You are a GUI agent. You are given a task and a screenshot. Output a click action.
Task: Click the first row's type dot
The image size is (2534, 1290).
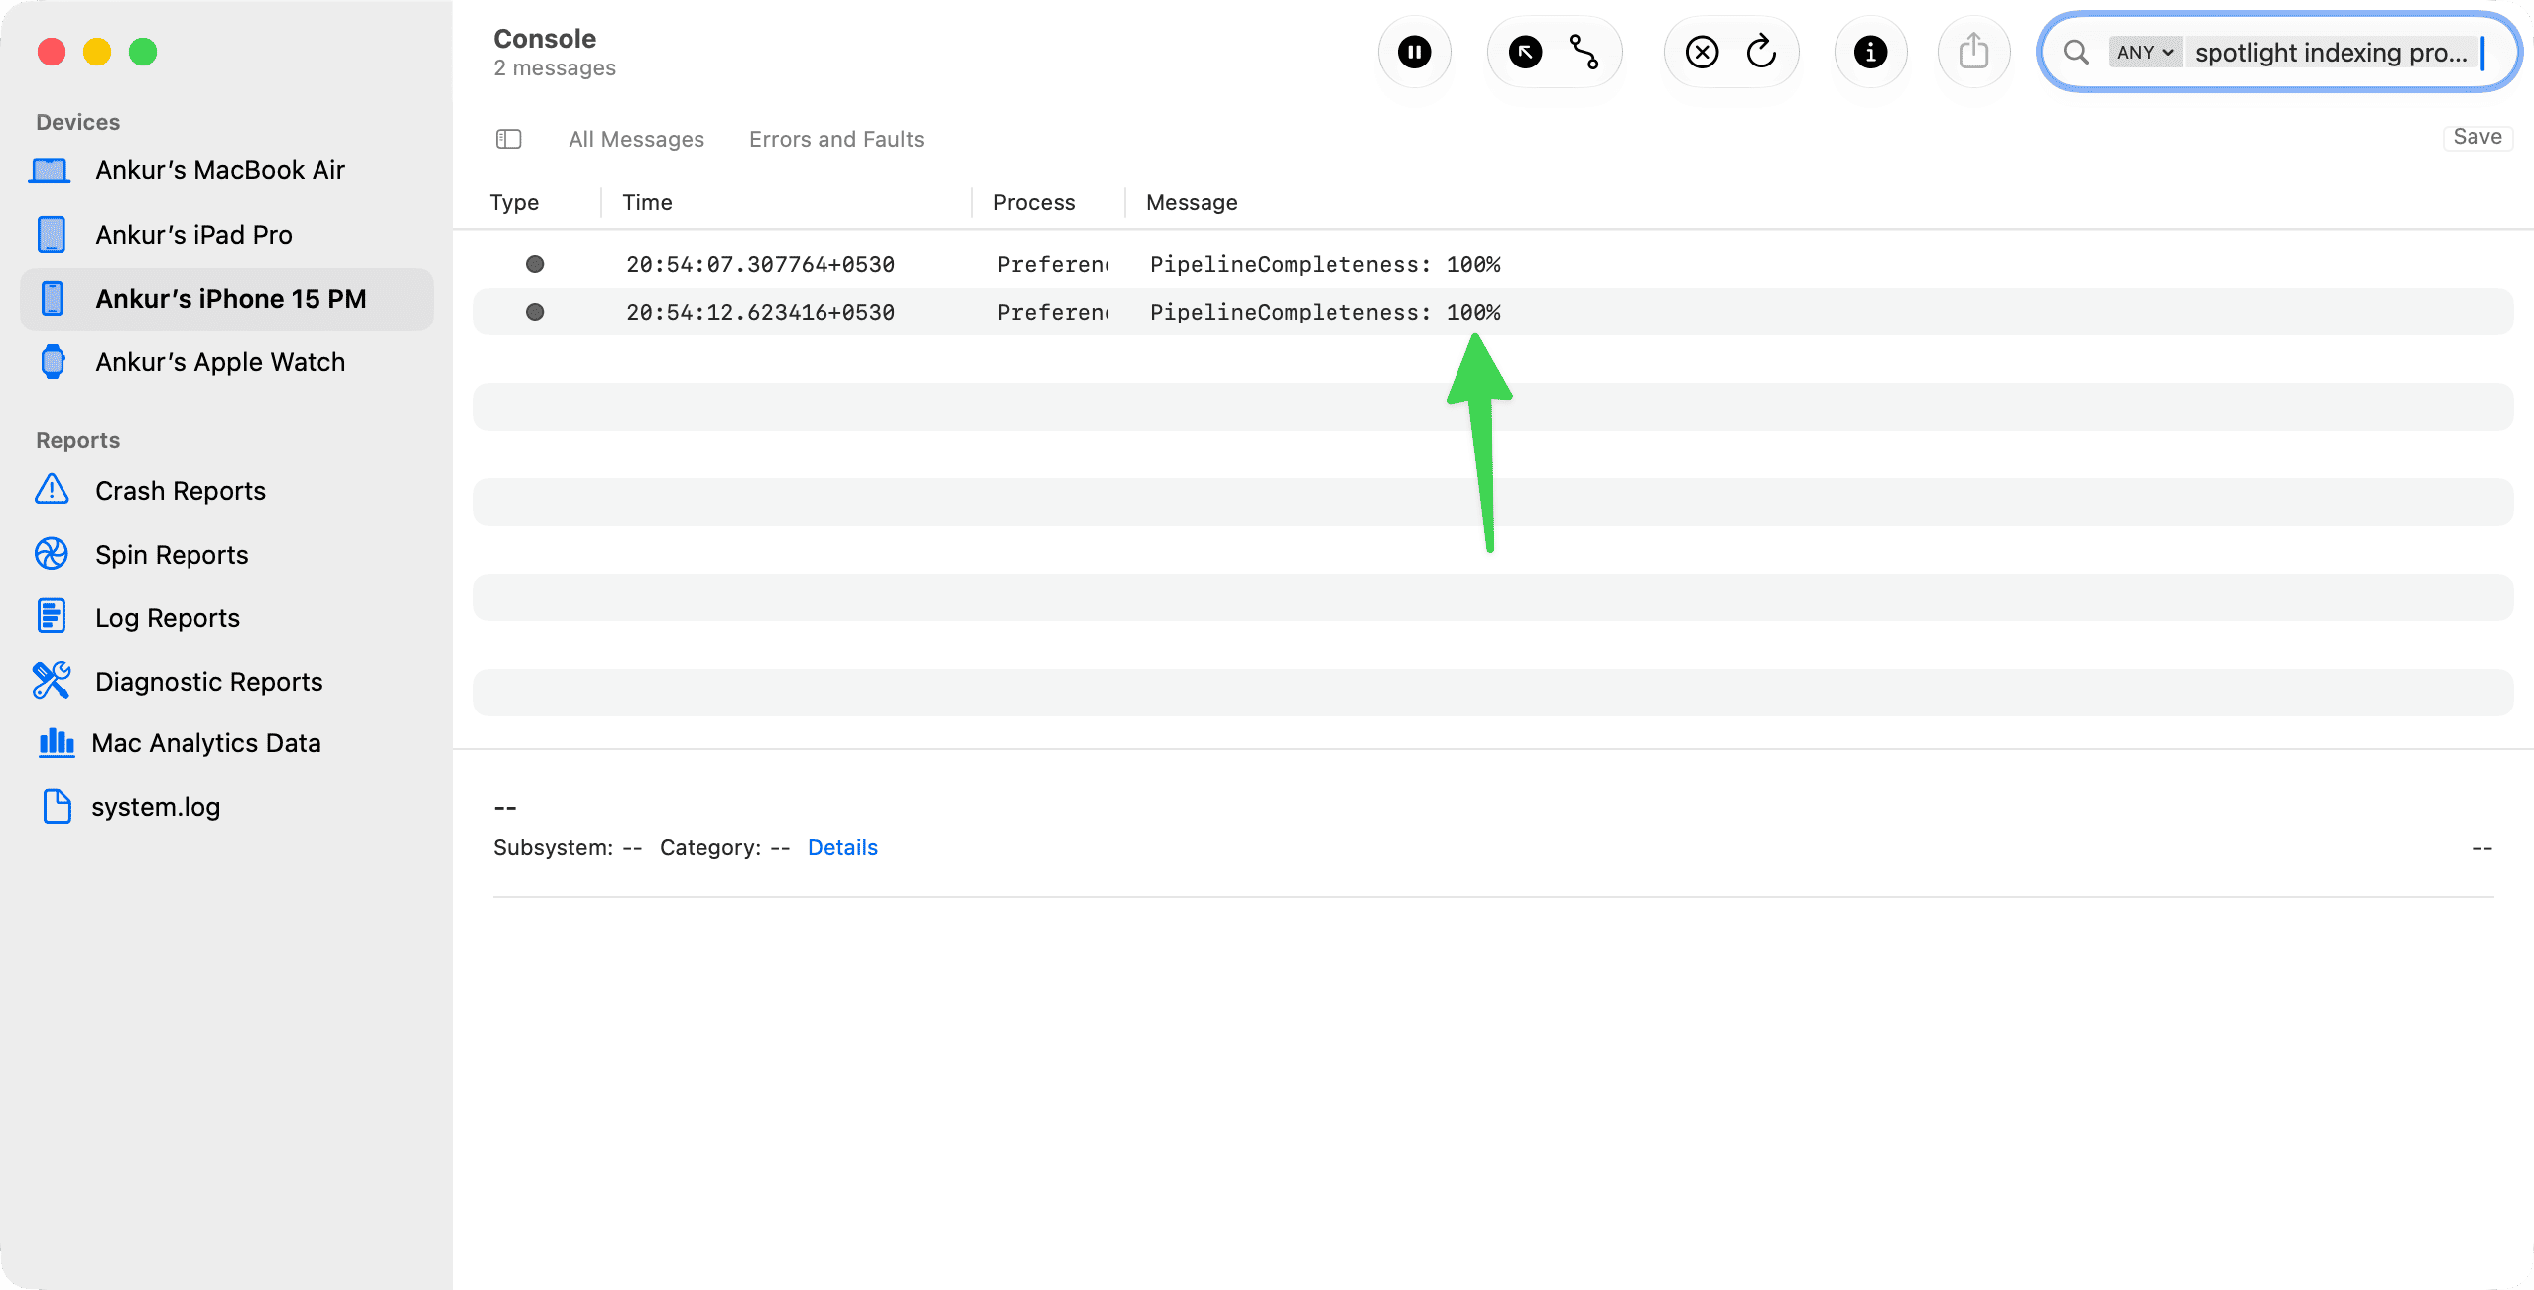[535, 264]
